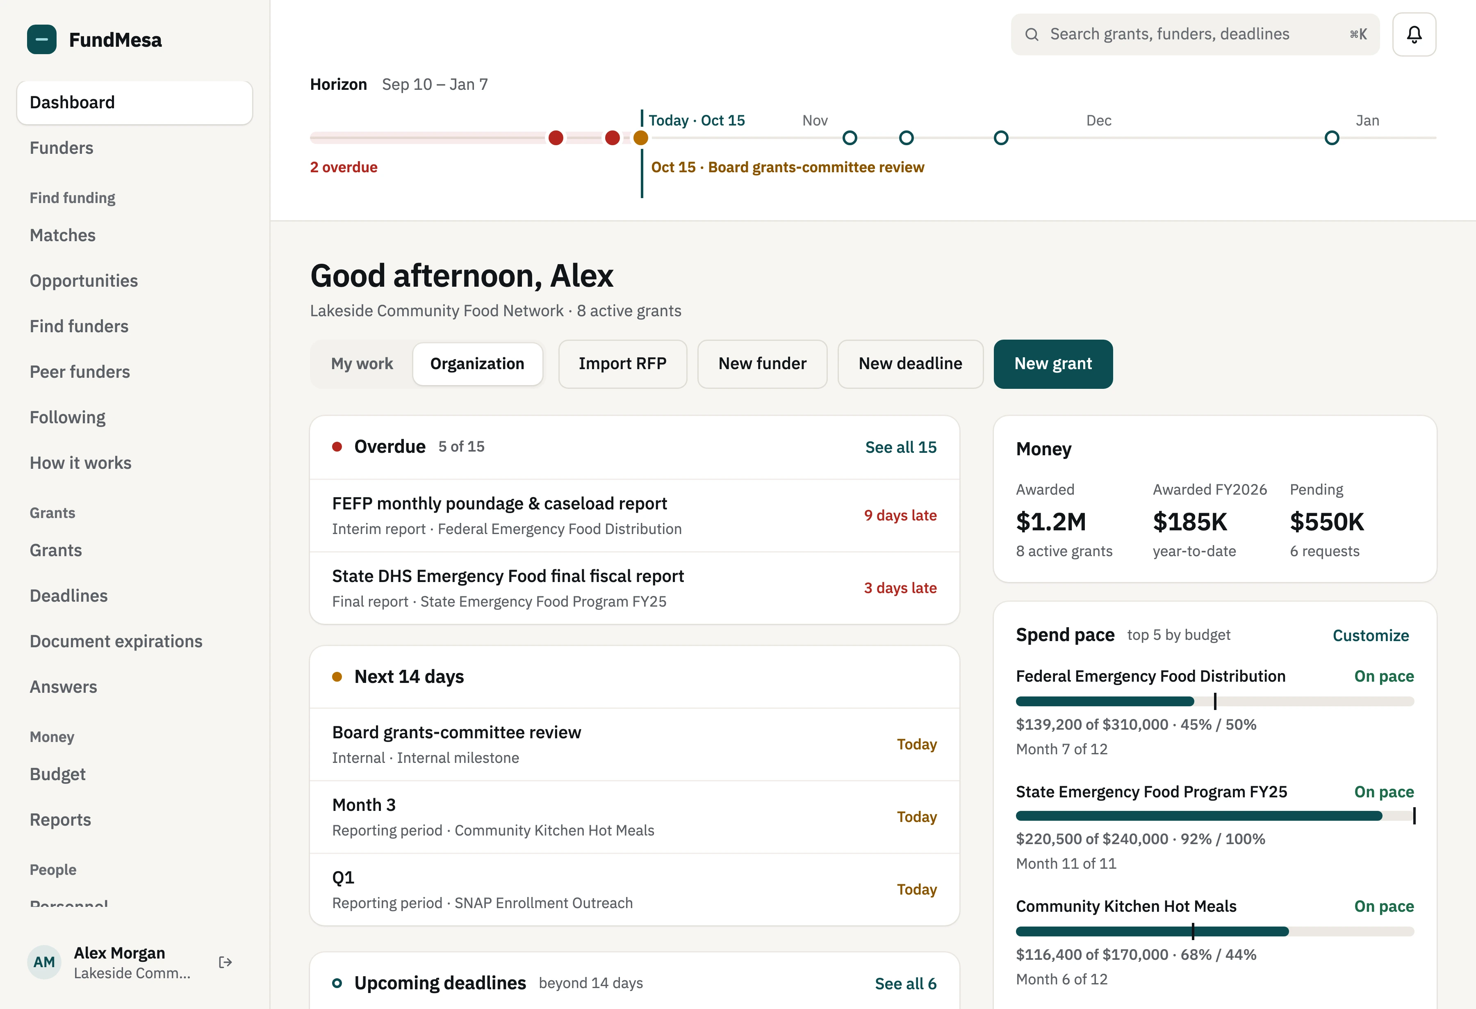This screenshot has height=1009, width=1476.
Task: Click the first hollow marker after Nov
Action: coord(850,138)
